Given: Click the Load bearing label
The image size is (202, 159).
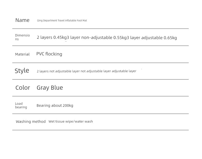Looking at the screenshot, I should [x=21, y=105].
